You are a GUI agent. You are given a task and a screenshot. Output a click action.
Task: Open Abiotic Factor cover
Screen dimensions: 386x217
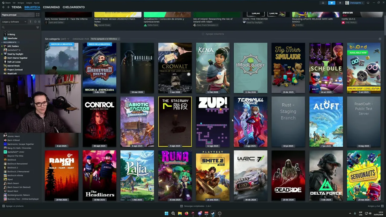[x=137, y=122]
